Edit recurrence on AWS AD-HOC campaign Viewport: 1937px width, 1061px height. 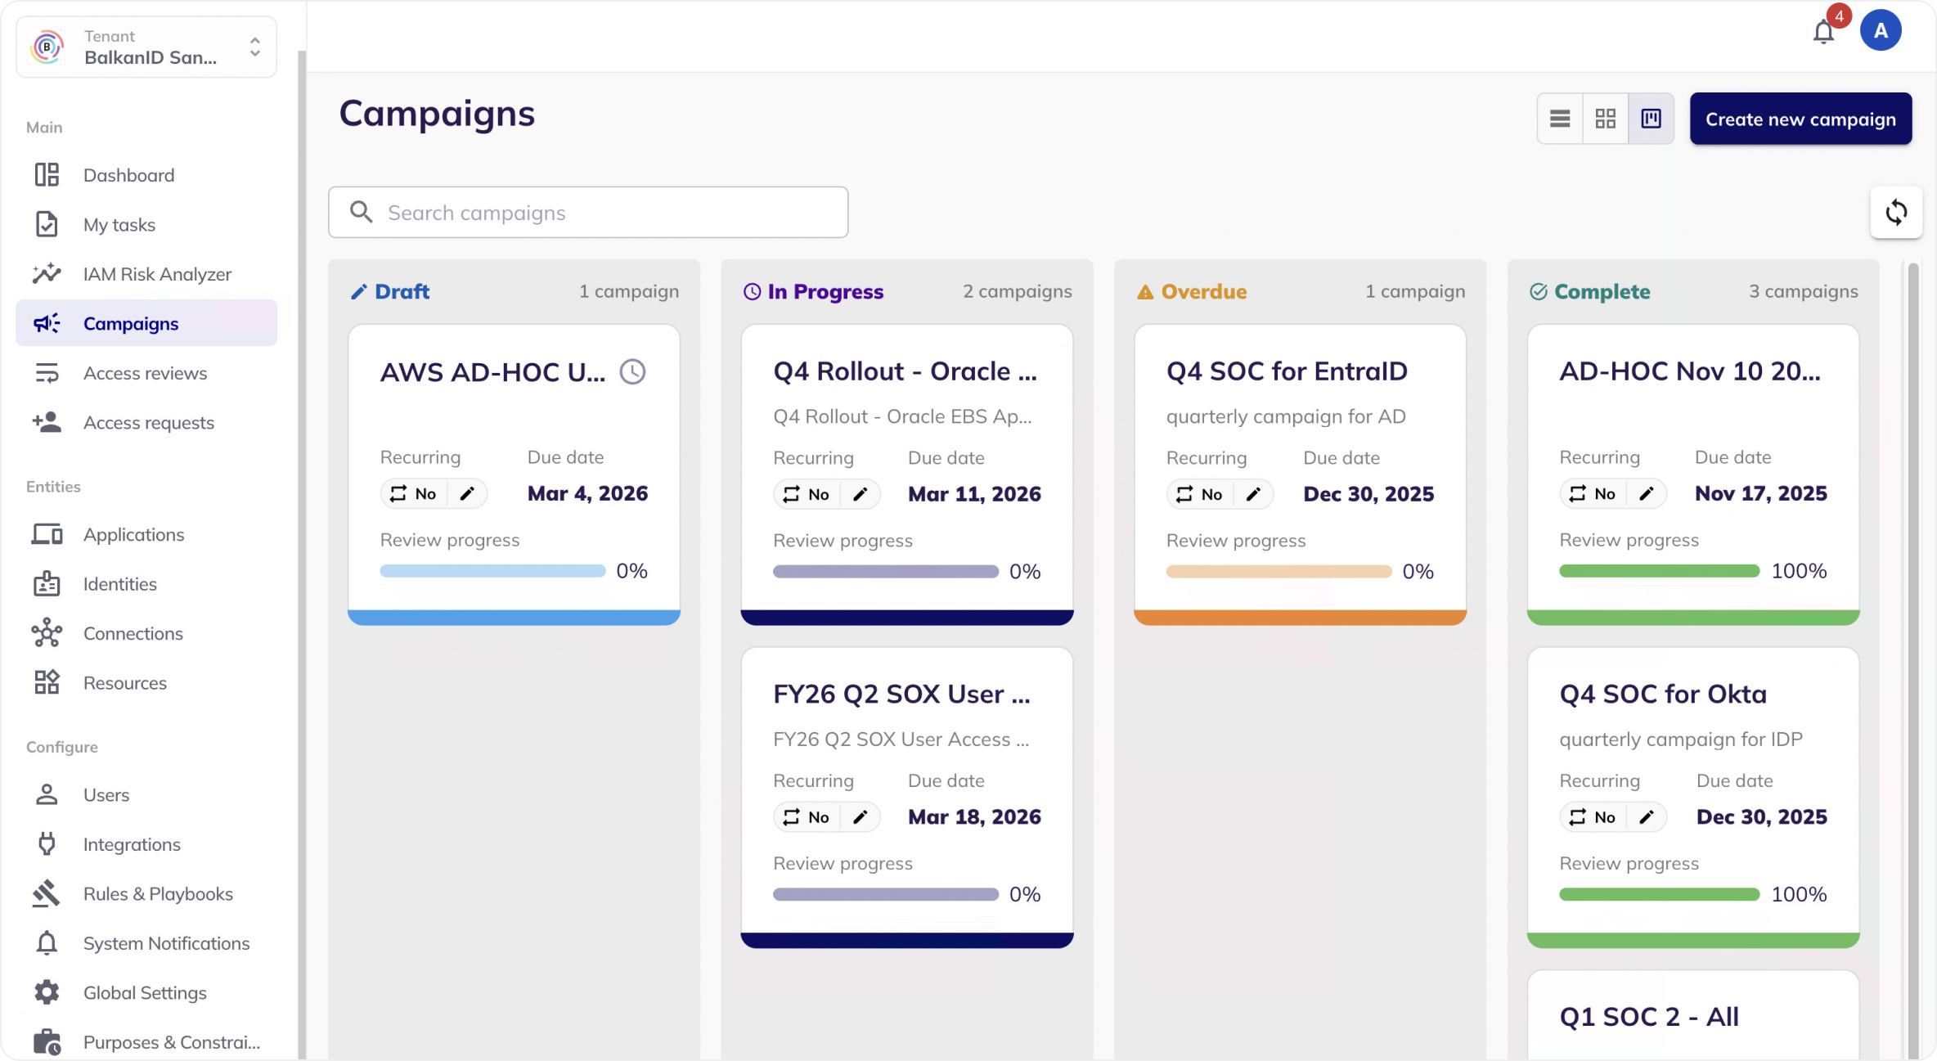tap(467, 494)
